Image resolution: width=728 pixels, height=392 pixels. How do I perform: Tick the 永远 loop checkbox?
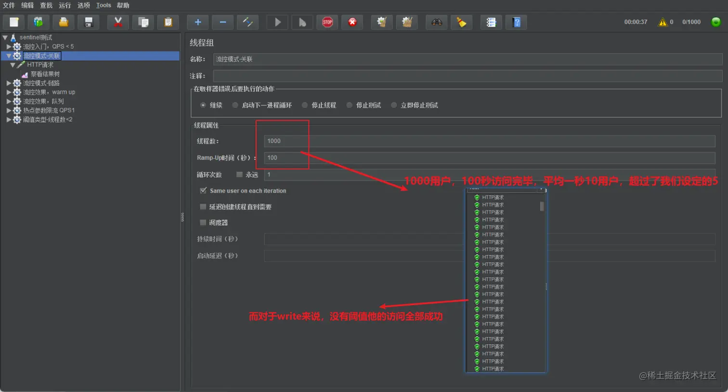(x=239, y=174)
